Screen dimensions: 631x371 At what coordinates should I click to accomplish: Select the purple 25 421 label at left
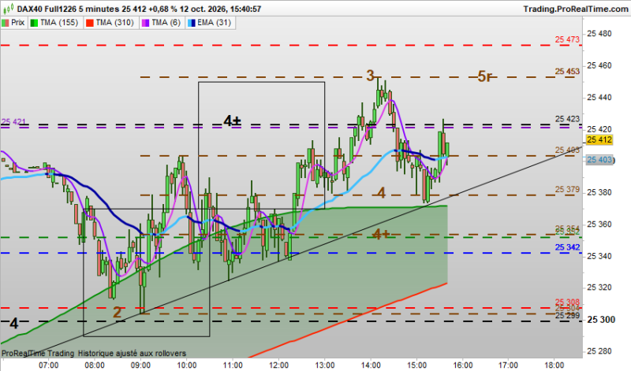(13, 121)
